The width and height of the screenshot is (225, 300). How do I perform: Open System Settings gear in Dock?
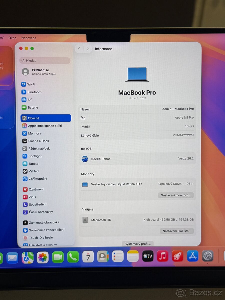[x=208, y=256]
